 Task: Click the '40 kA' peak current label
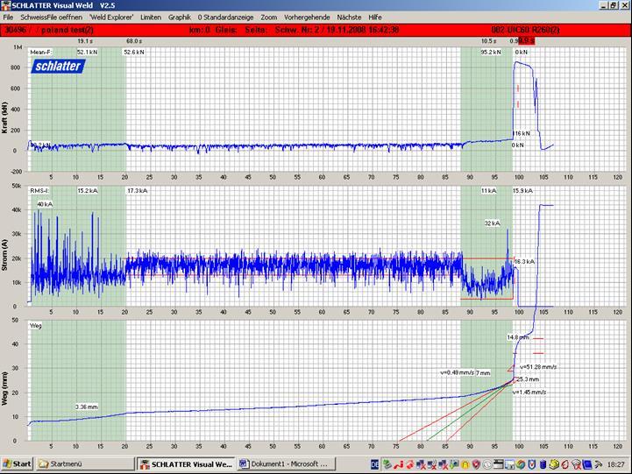(45, 204)
